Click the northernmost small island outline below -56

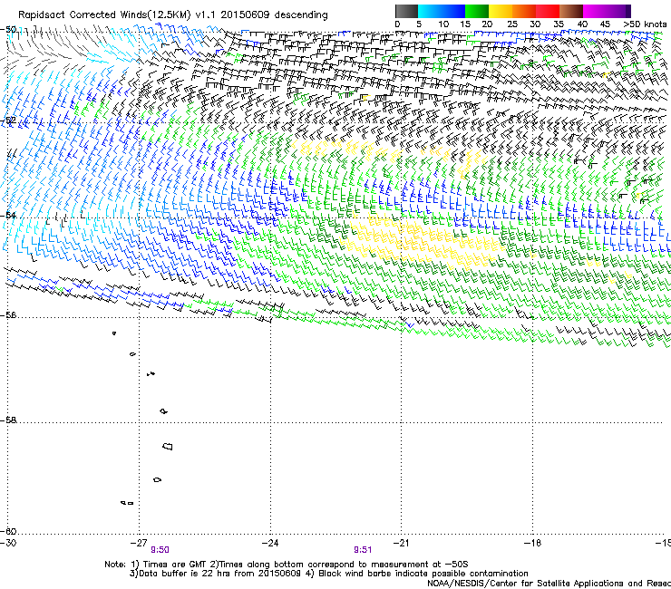point(114,333)
